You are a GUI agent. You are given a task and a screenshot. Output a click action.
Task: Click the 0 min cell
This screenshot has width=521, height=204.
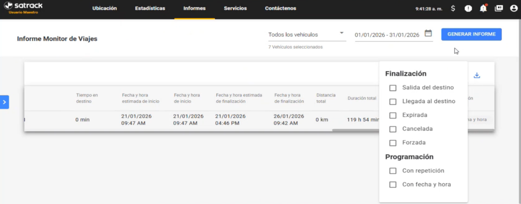[82, 120]
